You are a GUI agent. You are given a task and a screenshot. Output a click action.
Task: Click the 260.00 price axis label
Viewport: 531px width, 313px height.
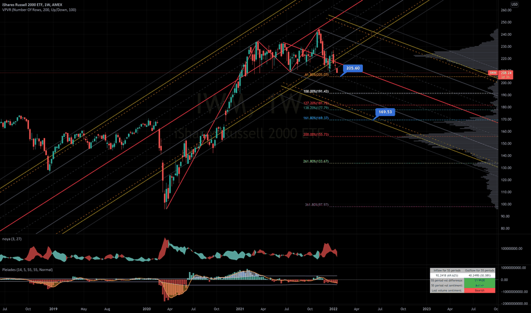click(x=506, y=10)
